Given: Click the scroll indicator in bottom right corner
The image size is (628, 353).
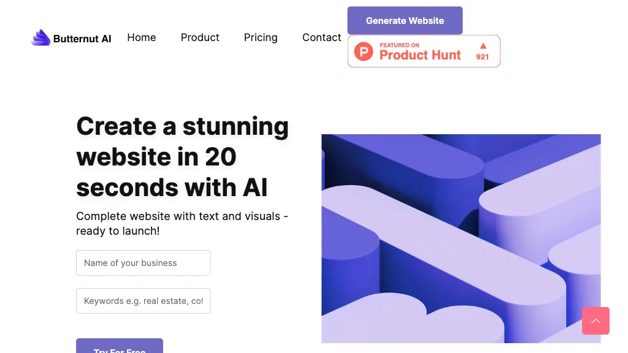Looking at the screenshot, I should (x=595, y=321).
